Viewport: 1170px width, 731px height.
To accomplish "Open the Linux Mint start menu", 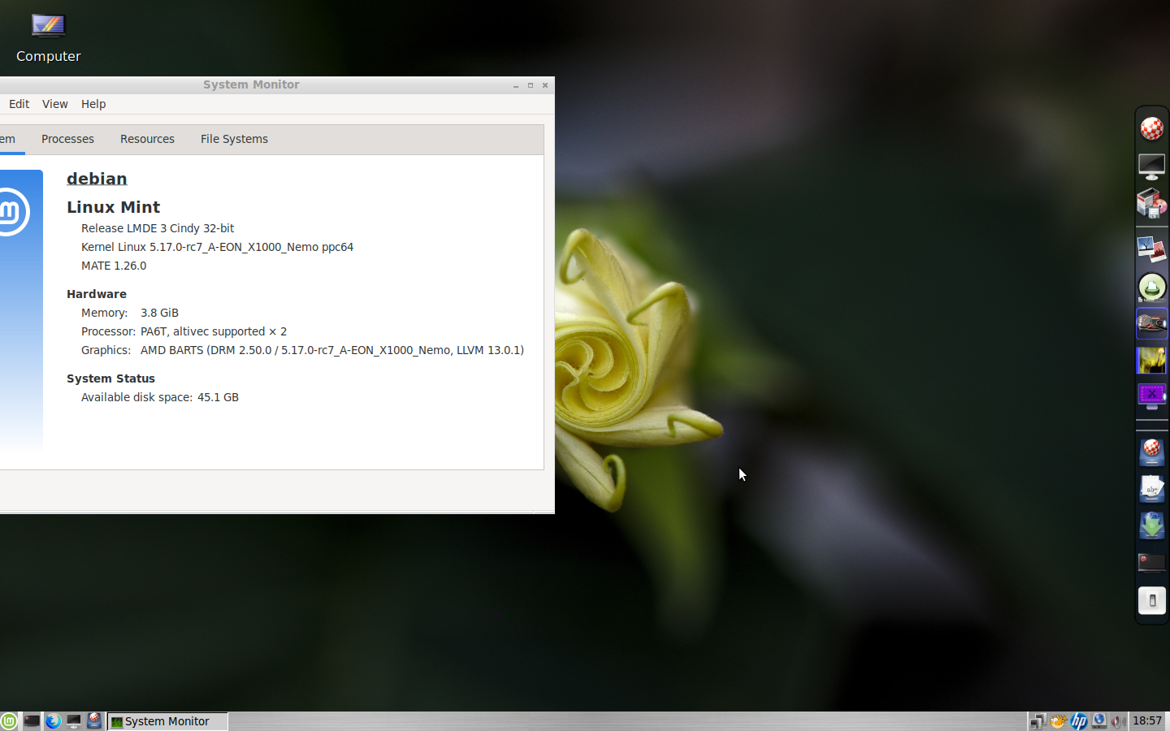I will click(x=9, y=721).
